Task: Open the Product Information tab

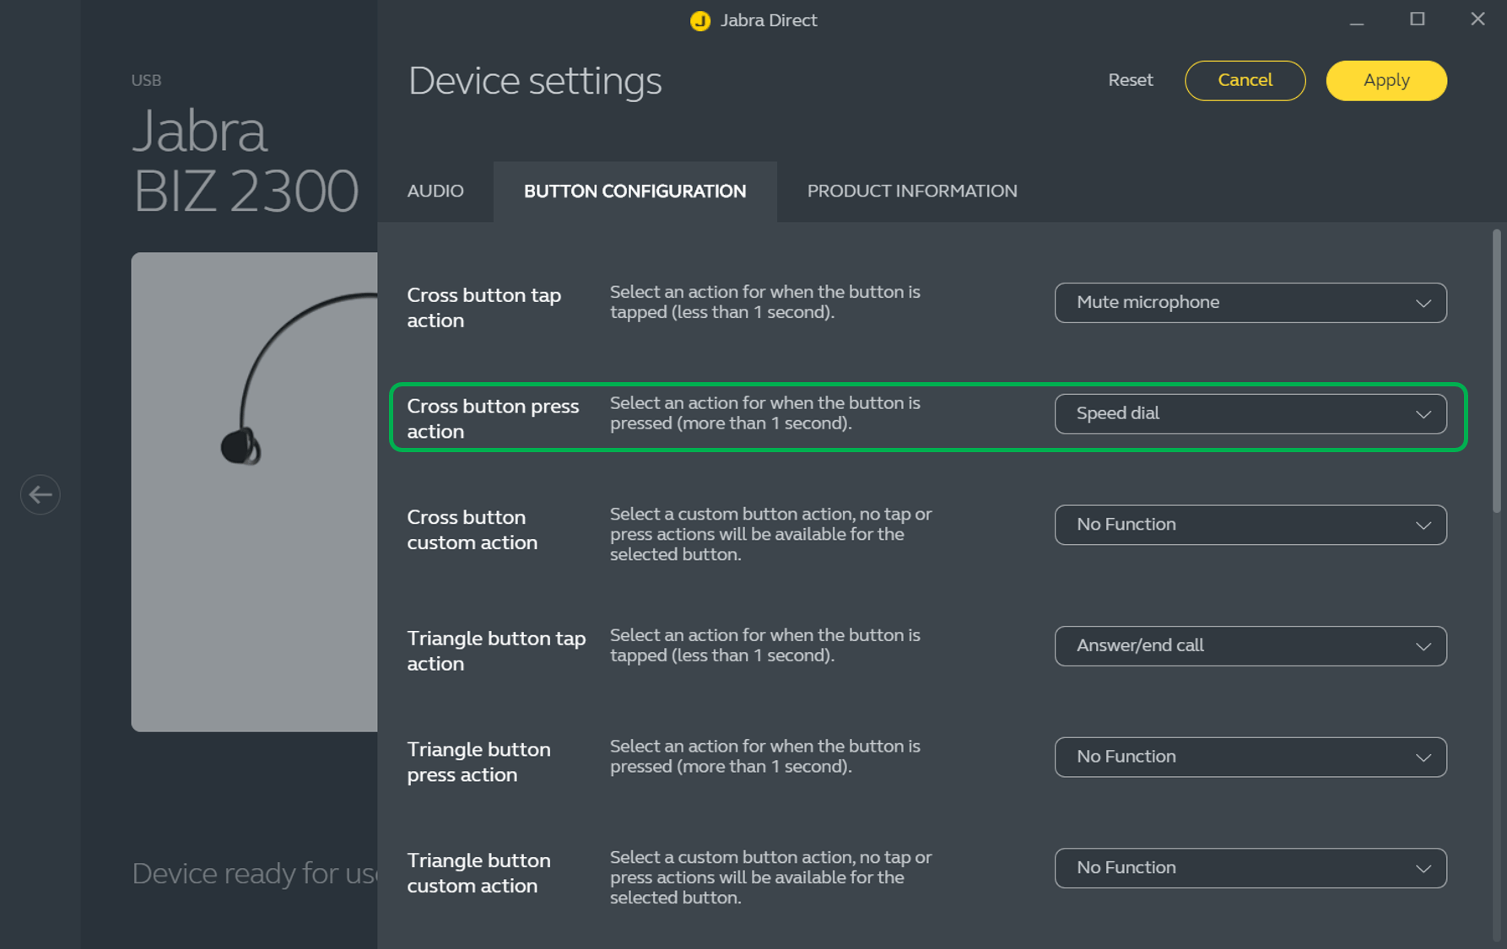Action: point(911,191)
